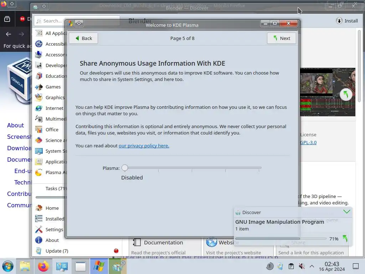Image resolution: width=365 pixels, height=274 pixels.
Task: Open Internet category icon in Discover
Action: [x=39, y=108]
